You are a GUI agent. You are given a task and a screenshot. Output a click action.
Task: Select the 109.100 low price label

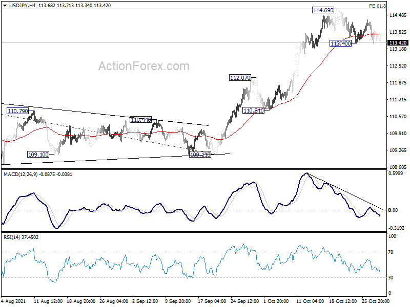(38, 155)
